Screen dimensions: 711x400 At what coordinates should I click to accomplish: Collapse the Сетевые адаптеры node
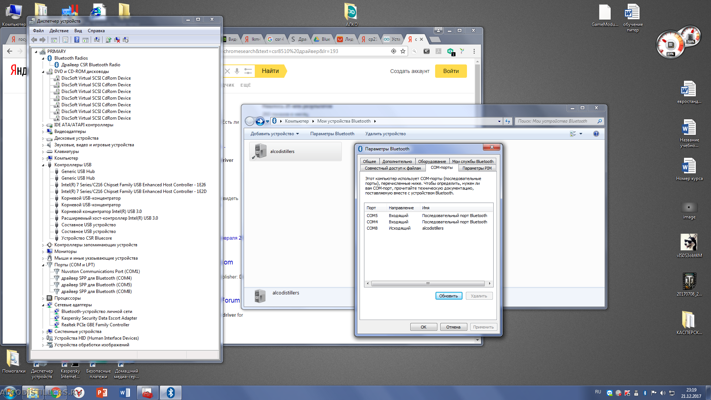point(43,305)
